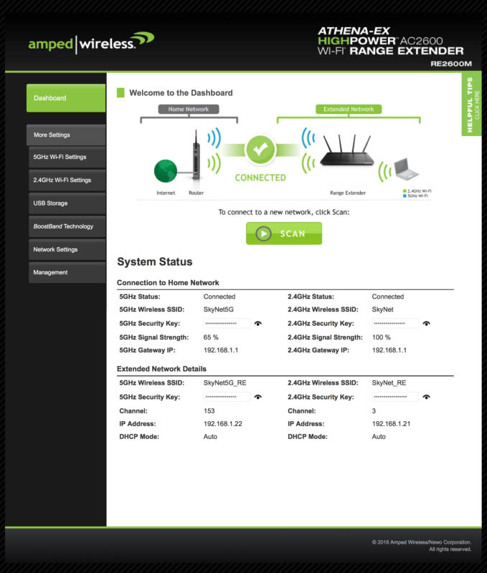Click home network 5GHz security key field

(x=227, y=324)
